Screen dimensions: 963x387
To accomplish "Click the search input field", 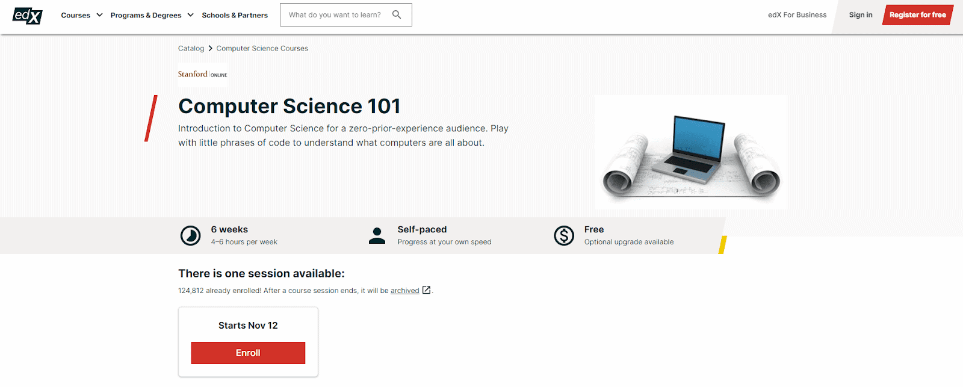I will (337, 14).
